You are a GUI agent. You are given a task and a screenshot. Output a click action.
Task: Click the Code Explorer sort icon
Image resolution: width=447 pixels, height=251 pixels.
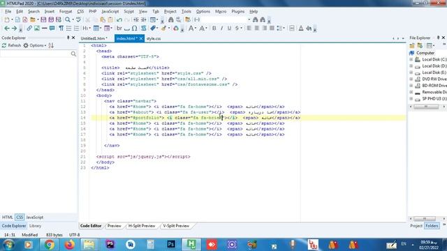click(x=51, y=45)
